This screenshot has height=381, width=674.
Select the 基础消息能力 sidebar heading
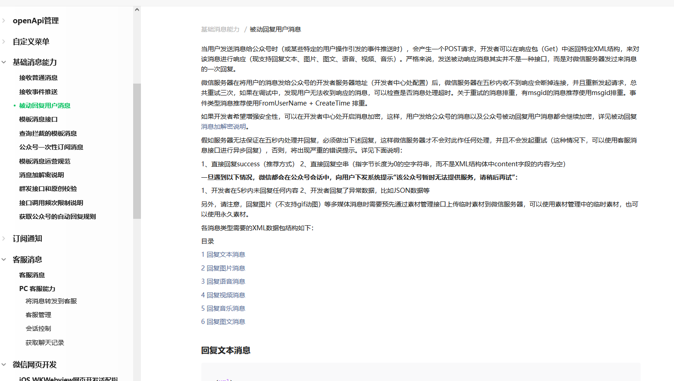(x=35, y=62)
